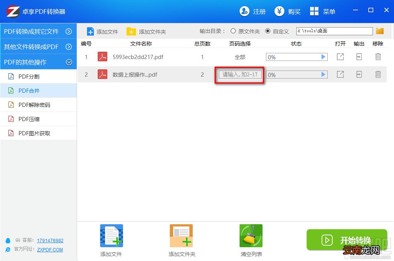Image resolution: width=394 pixels, height=261 pixels.
Task: Choose PDF压缩 in the sidebar
Action: [x=38, y=119]
